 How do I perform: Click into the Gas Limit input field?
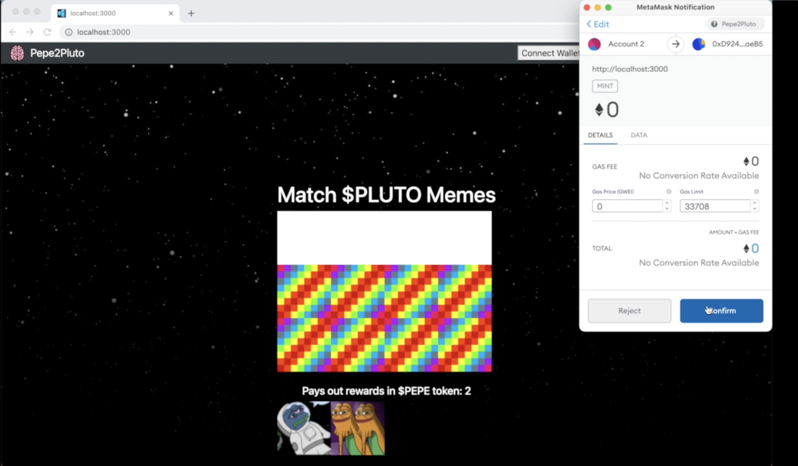click(x=715, y=206)
